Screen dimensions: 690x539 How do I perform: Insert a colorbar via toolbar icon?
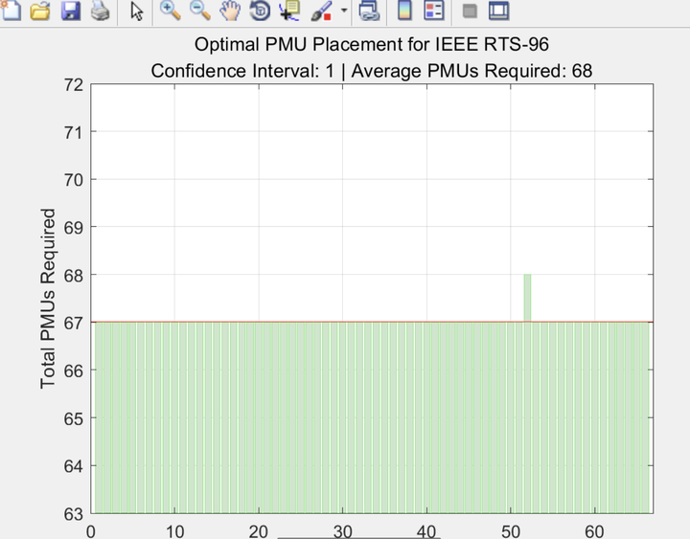tap(404, 11)
